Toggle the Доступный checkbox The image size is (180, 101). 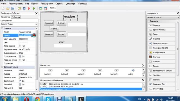coord(20,81)
